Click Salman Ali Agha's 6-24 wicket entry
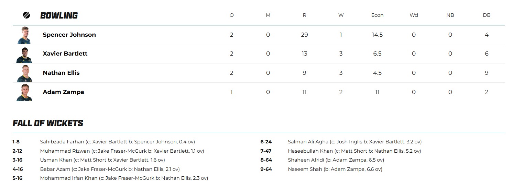 click(x=354, y=142)
